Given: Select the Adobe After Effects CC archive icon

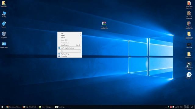Looking at the screenshot, I should pyautogui.click(x=189, y=5).
